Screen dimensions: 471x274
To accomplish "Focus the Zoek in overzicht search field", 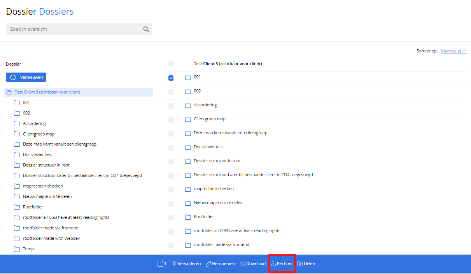I will [79, 29].
